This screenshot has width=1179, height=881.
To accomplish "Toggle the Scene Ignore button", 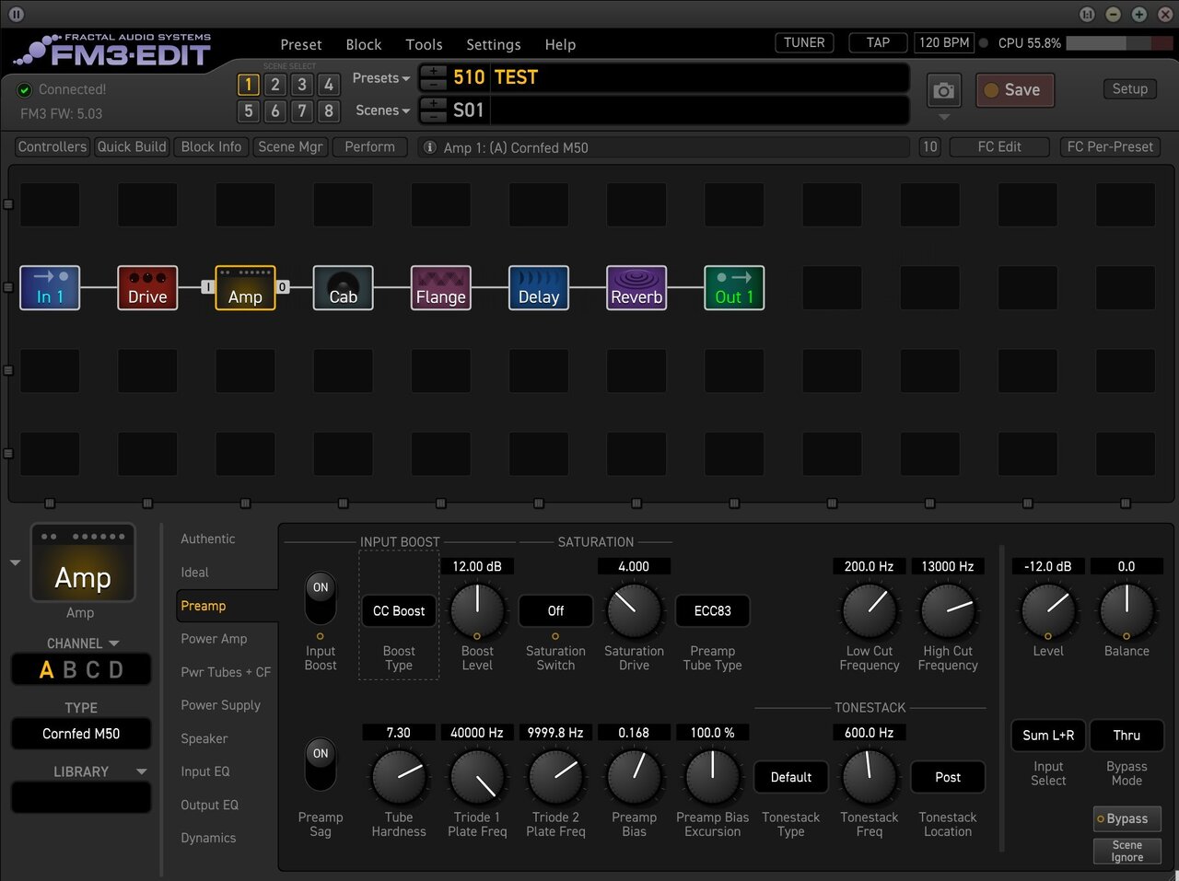I will coord(1127,851).
